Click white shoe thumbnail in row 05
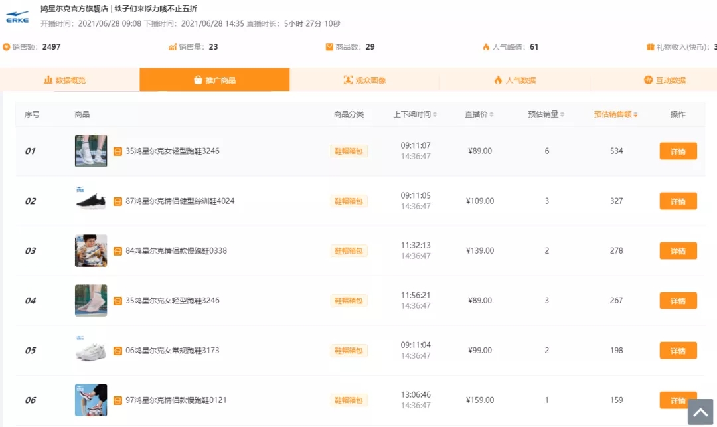 click(x=91, y=350)
